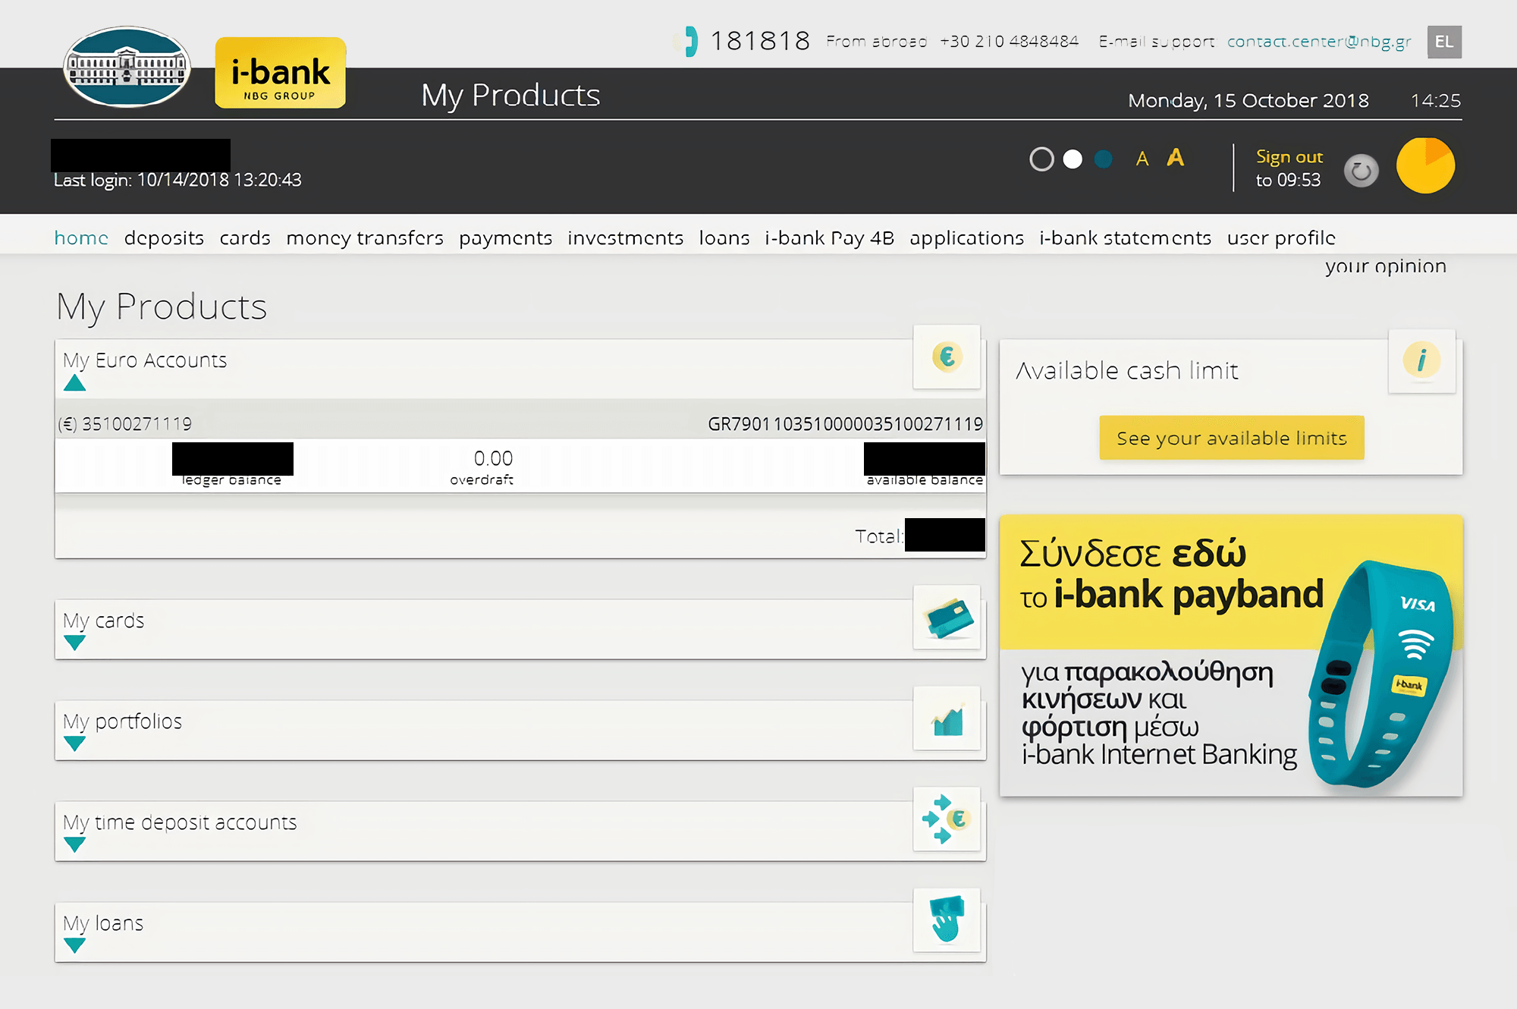Screen dimensions: 1517x1009
Task: Click the My loans heading
Action: 103,923
